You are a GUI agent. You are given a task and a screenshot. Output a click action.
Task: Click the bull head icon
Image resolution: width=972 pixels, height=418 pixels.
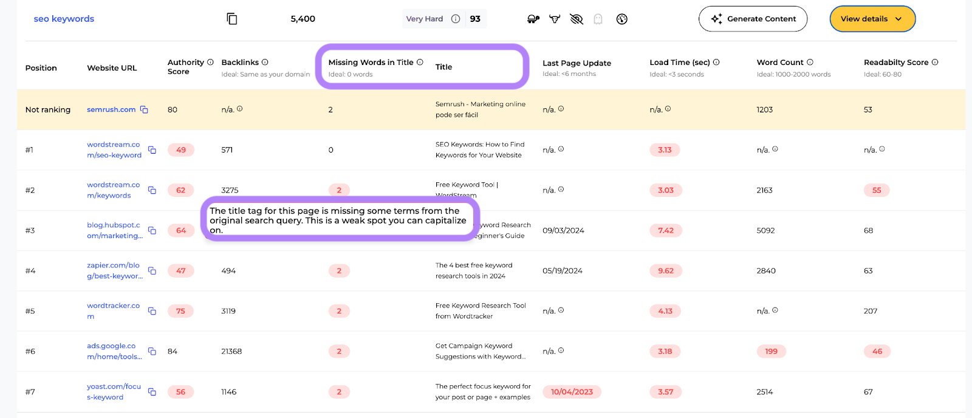pyautogui.click(x=555, y=19)
